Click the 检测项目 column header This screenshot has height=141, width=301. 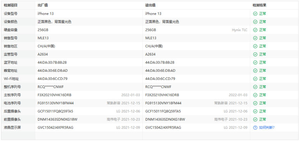tap(11, 5)
